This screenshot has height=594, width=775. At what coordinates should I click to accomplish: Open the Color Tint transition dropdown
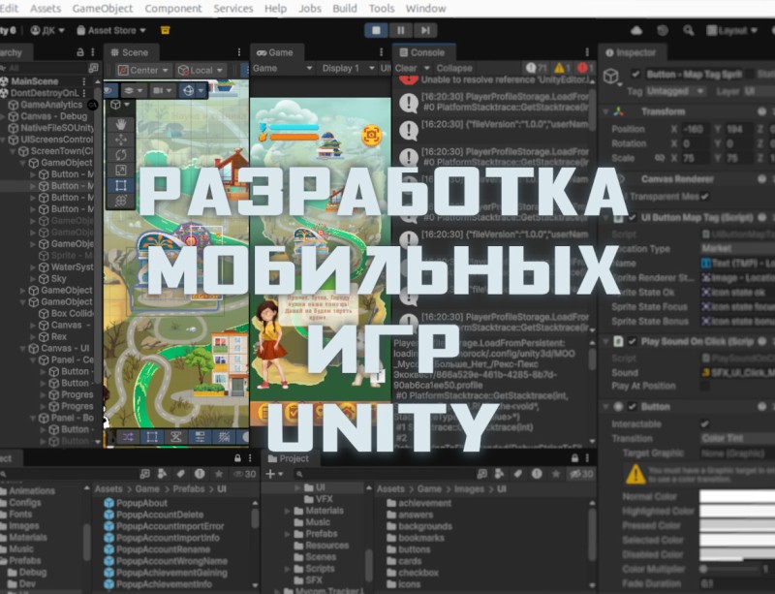[737, 438]
